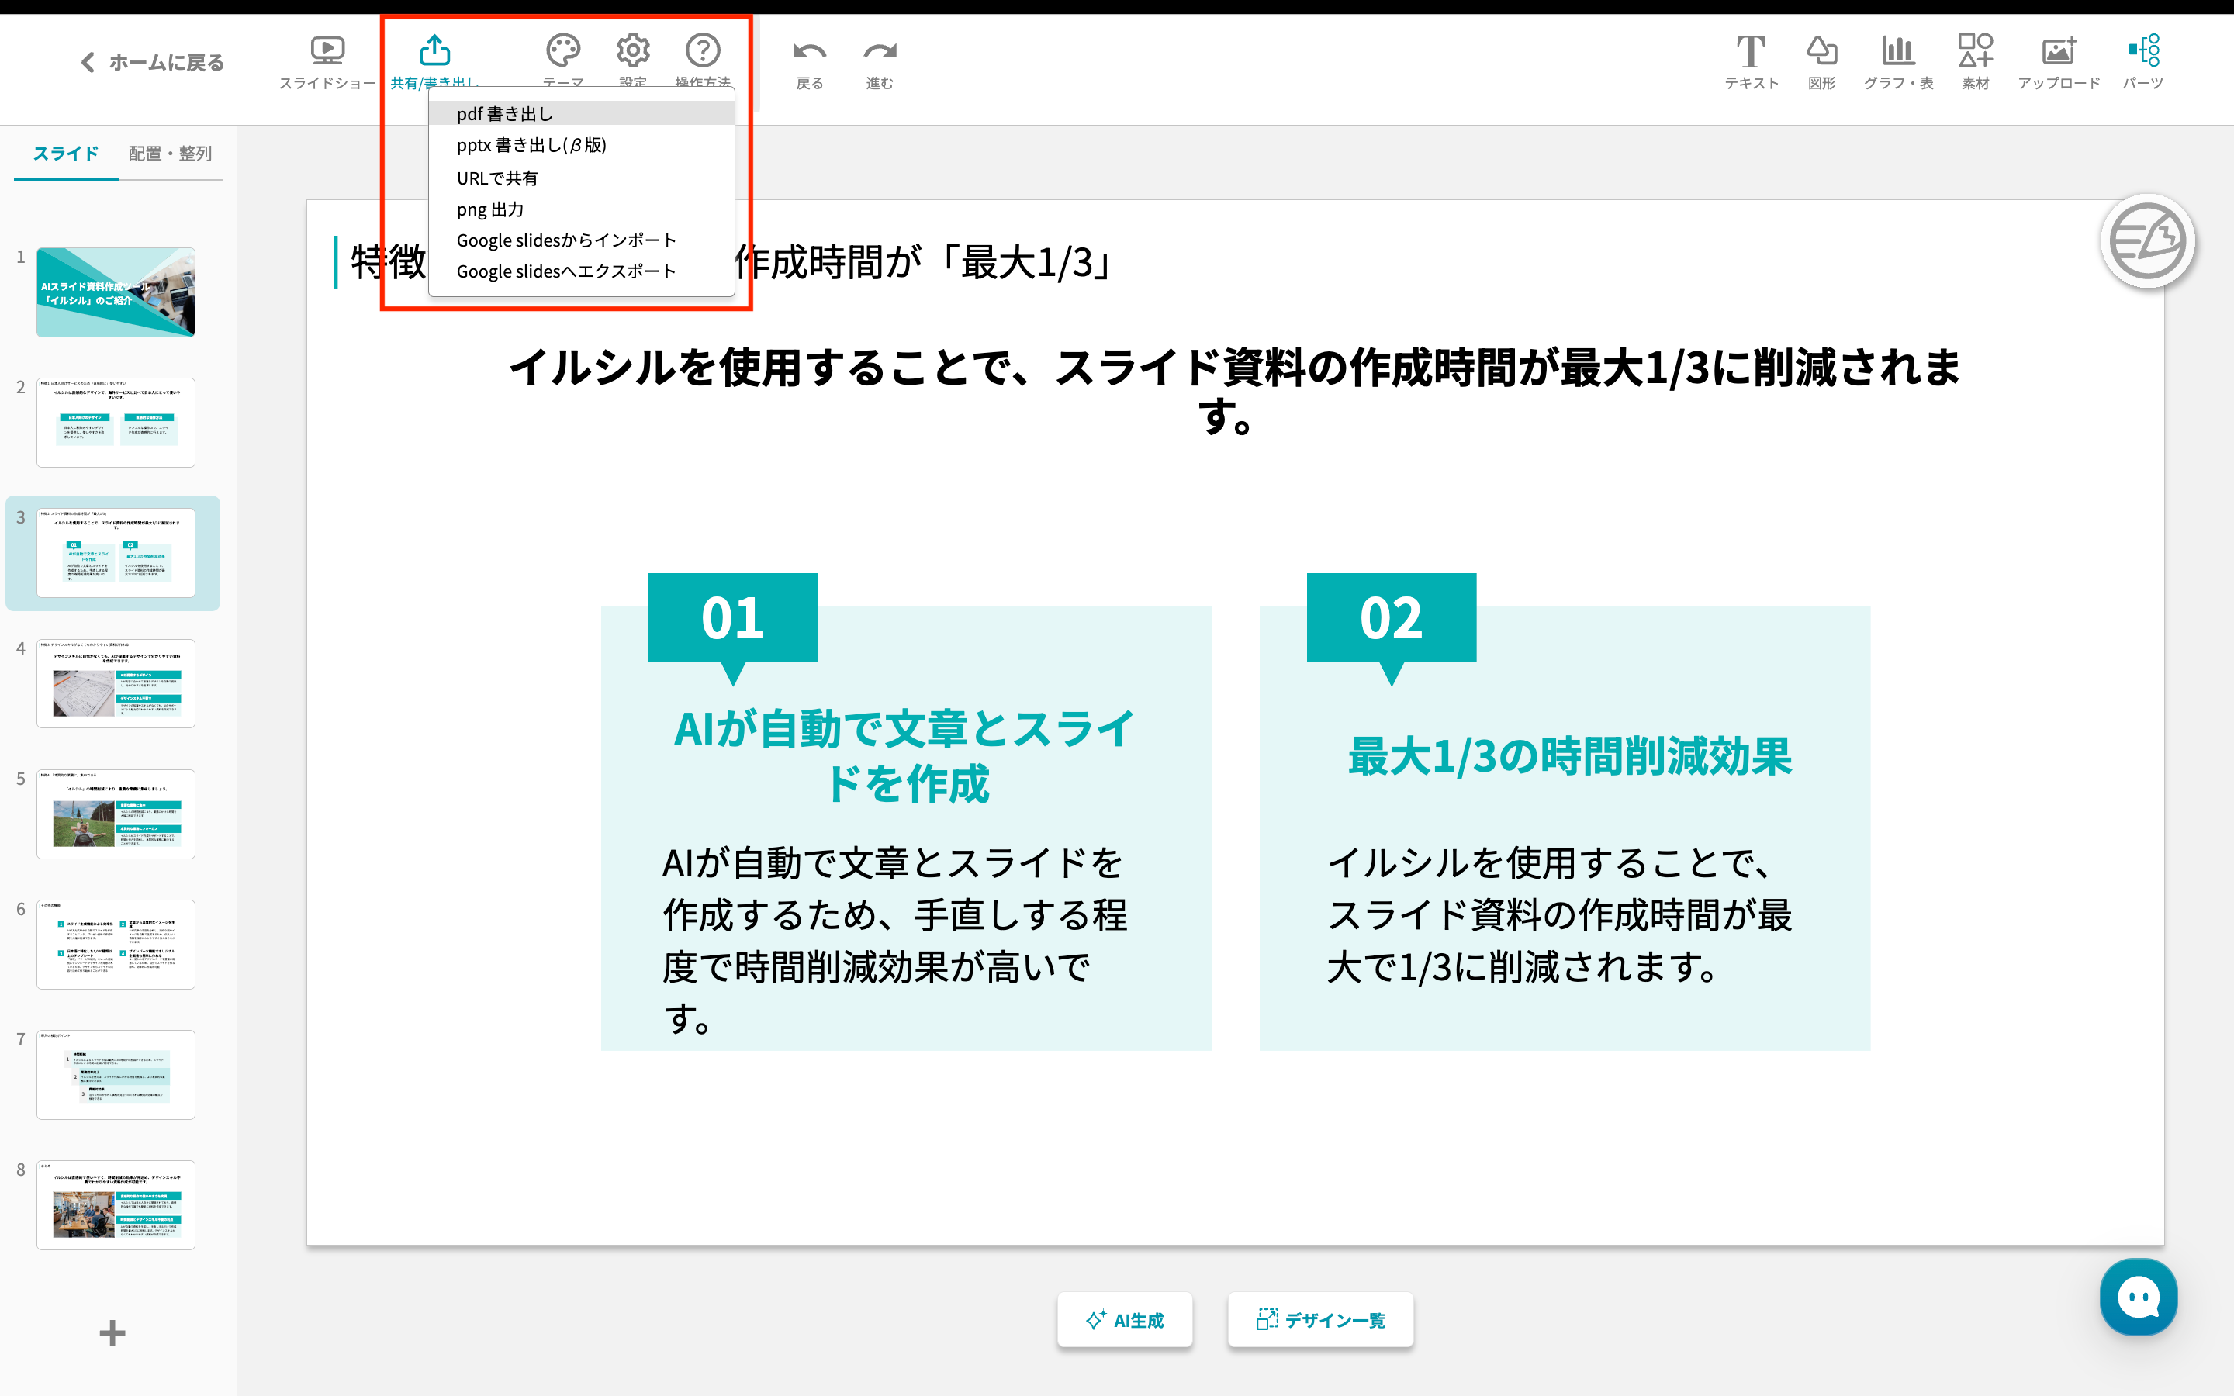Open the Theme palette icon

click(562, 50)
